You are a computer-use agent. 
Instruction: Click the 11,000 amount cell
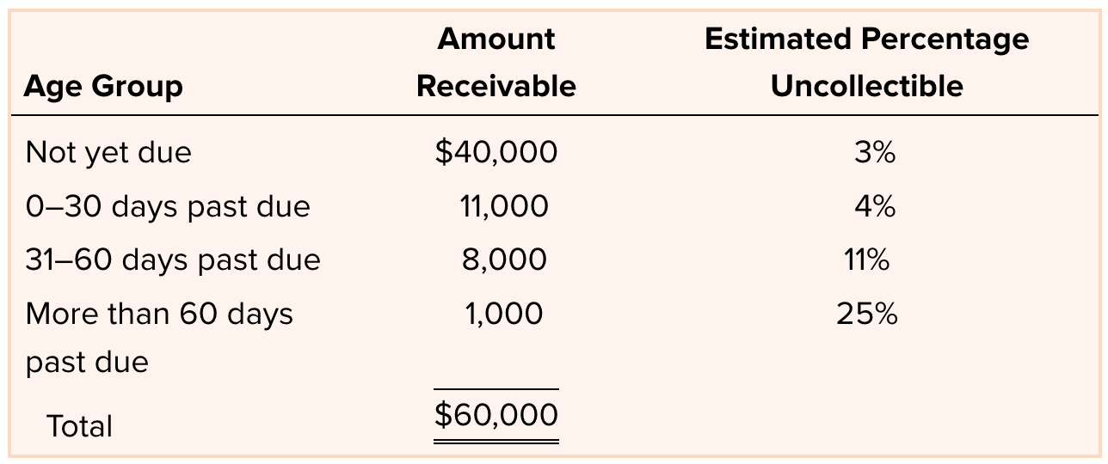coord(504,206)
